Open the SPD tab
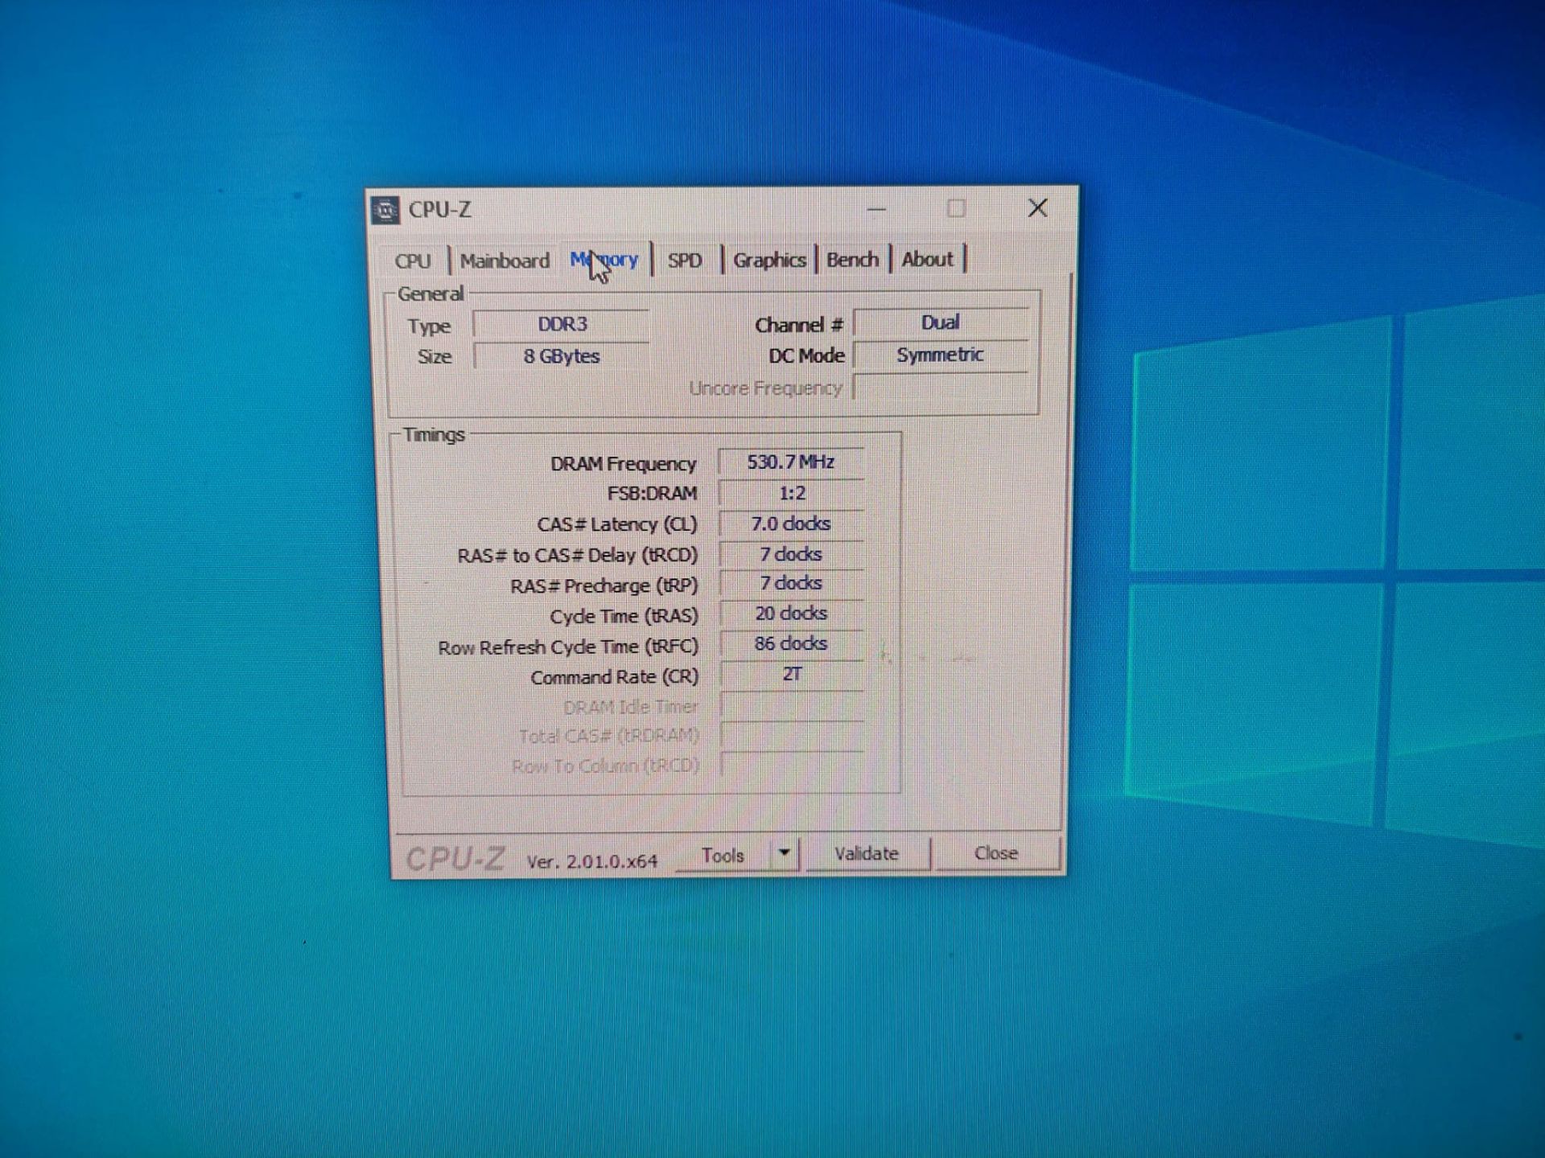The height and width of the screenshot is (1158, 1545). pyautogui.click(x=685, y=261)
